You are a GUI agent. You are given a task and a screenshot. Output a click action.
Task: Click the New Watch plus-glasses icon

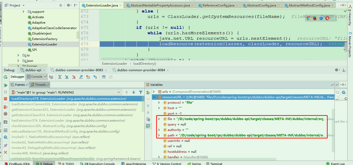click(x=148, y=92)
